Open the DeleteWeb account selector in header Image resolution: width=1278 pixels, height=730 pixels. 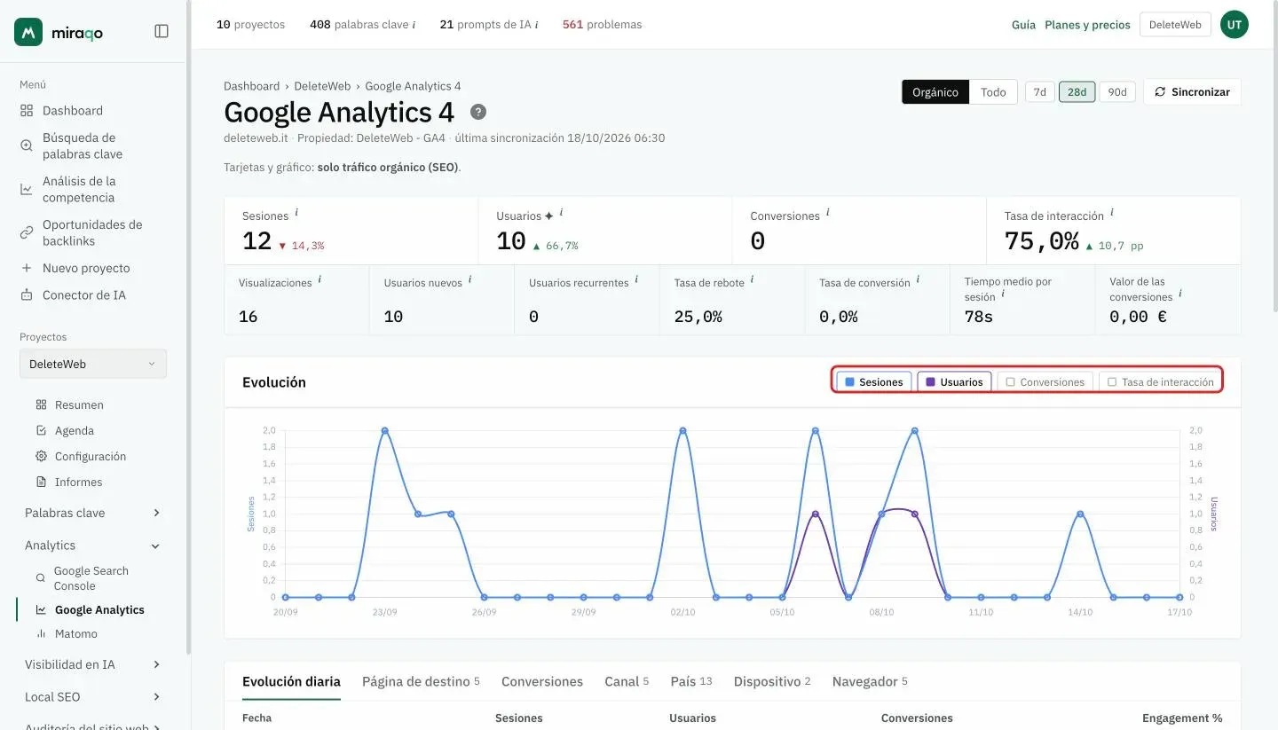click(1175, 25)
